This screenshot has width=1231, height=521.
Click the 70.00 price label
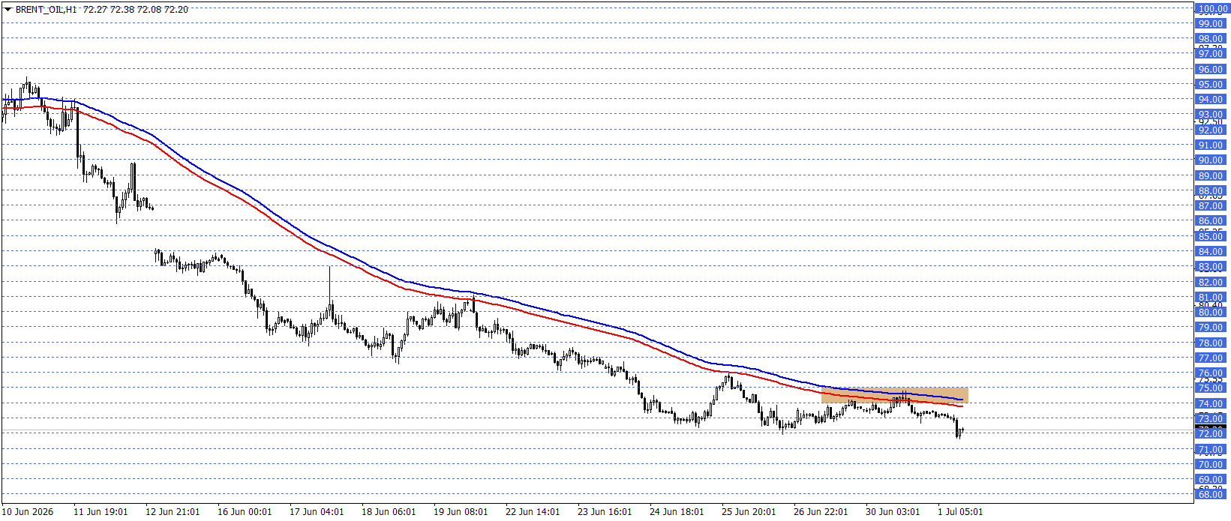tap(1210, 465)
